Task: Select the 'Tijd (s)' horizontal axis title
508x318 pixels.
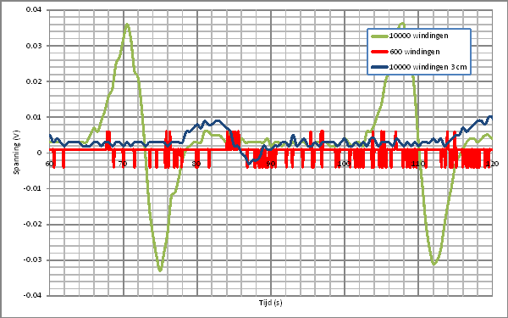Action: 271,303
